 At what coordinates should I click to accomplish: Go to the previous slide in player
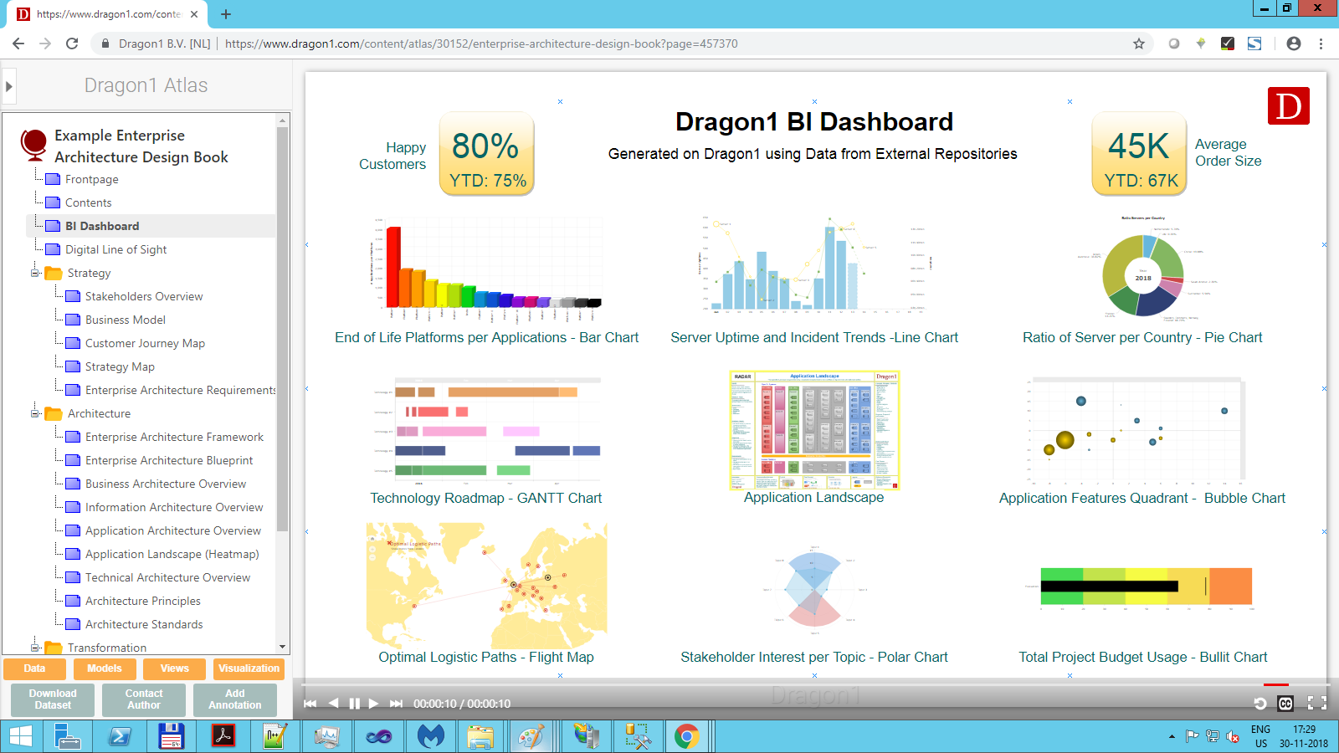[x=333, y=704]
